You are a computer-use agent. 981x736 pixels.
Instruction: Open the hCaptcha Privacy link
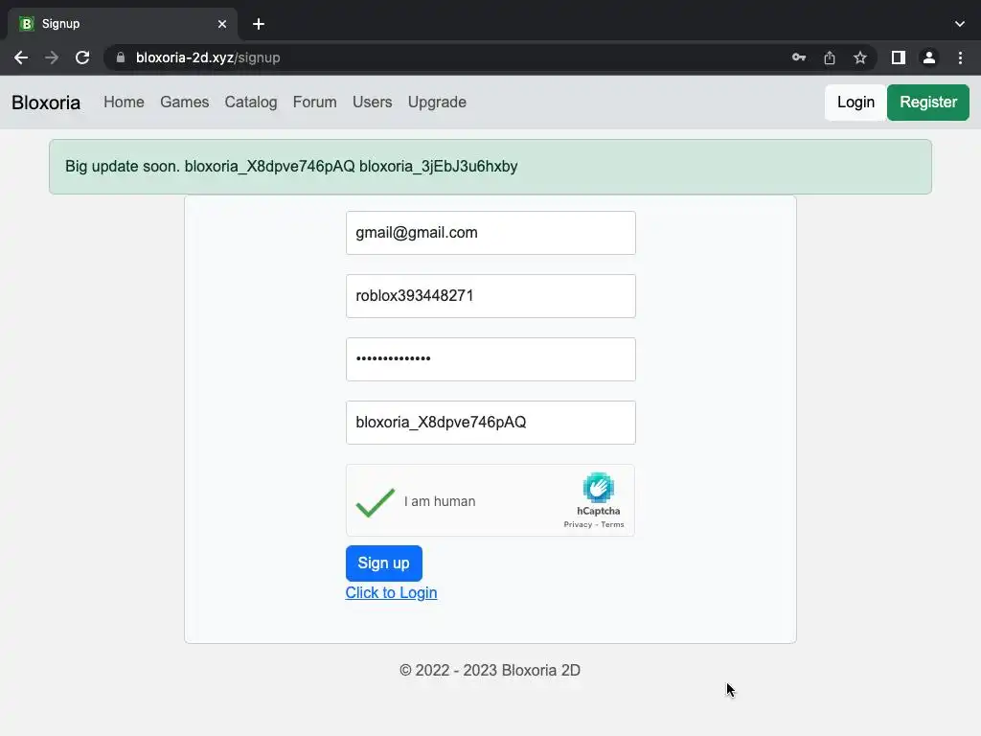click(578, 524)
